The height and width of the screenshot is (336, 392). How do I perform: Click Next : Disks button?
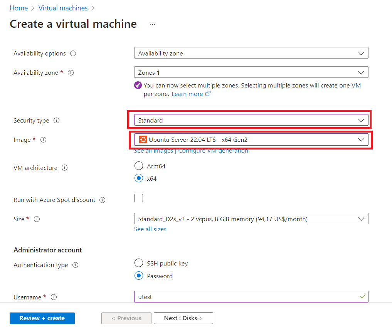[x=183, y=318]
